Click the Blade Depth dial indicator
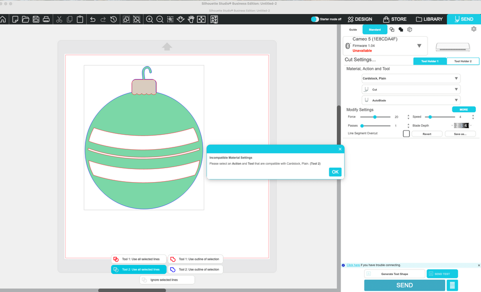The height and width of the screenshot is (292, 481). [461, 125]
